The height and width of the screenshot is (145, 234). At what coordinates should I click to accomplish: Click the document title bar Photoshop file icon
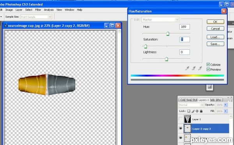coord(5,26)
